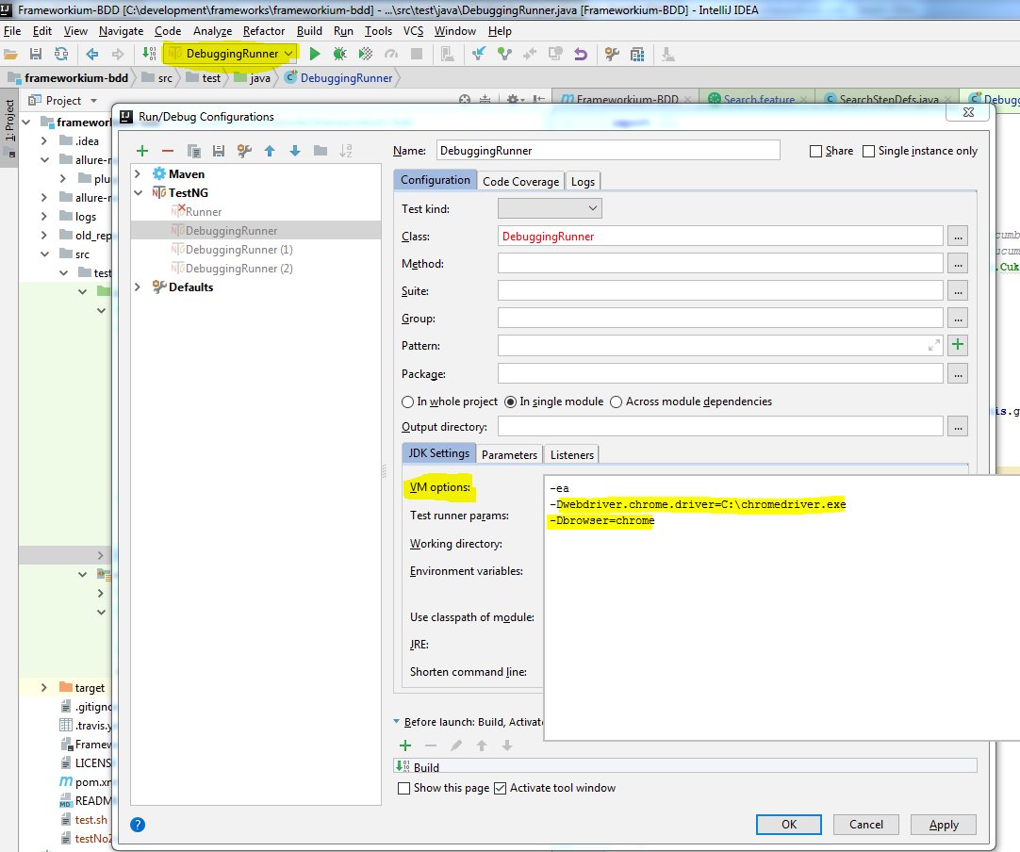Untick Activate tool window checkbox
This screenshot has height=852, width=1020.
[500, 788]
